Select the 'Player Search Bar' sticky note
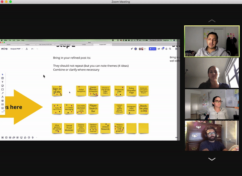Viewport: 242px width, 176px height. (93, 109)
